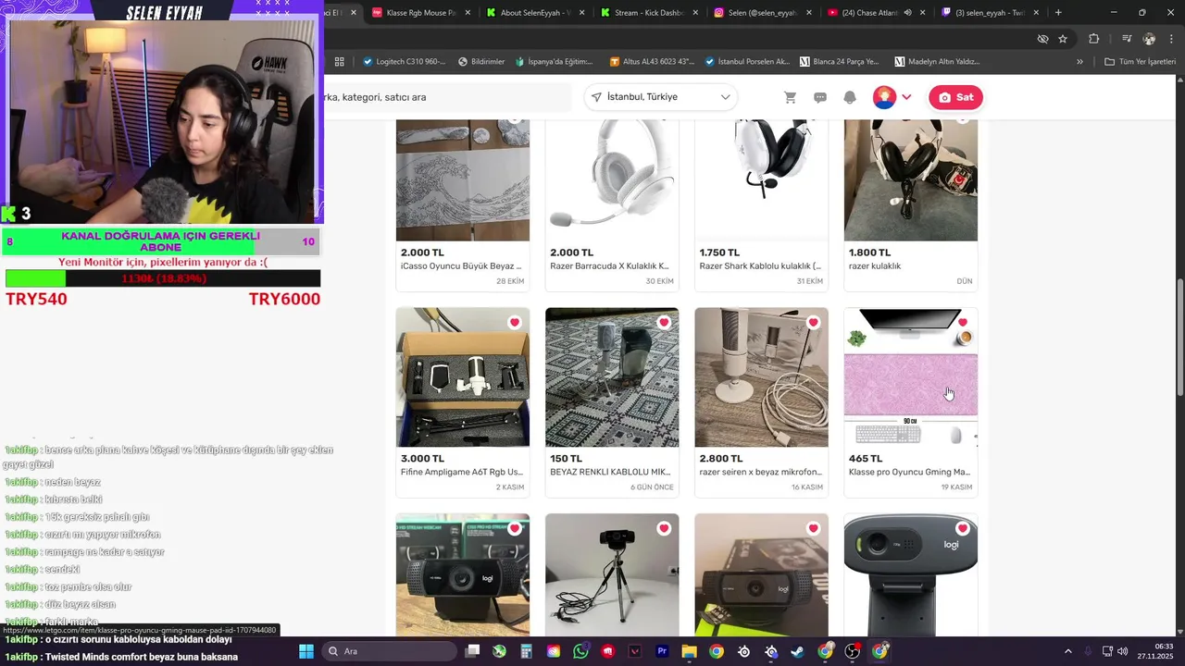Expand hidden bookmarks overflow chevron

coord(1079,62)
